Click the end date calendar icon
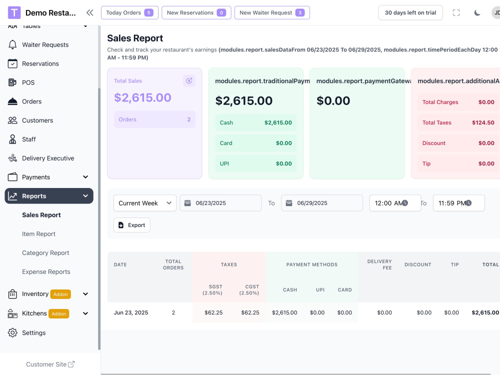 coord(289,203)
